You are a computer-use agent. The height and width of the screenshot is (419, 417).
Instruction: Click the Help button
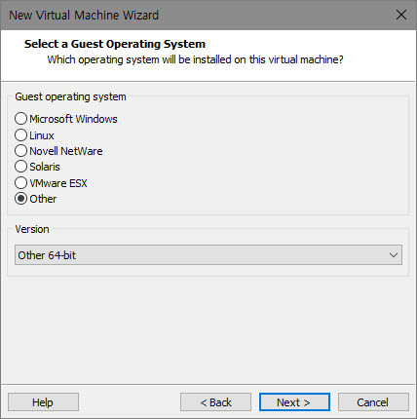[x=43, y=402]
